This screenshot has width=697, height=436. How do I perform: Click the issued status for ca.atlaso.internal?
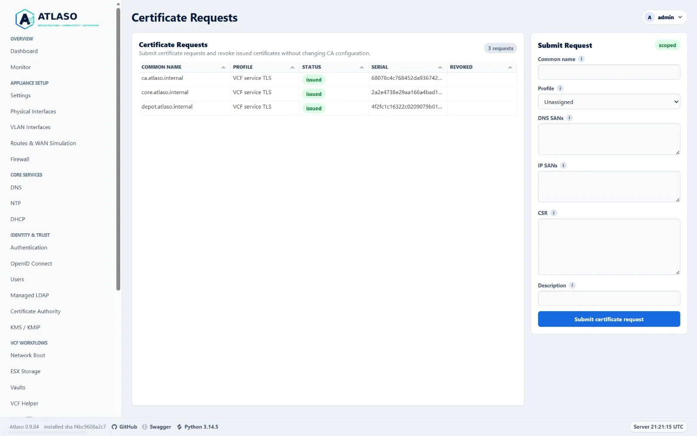(x=314, y=80)
